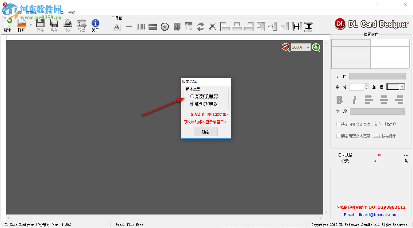The image size is (413, 228).
Task: Select the barcode tool from the toolbox
Action: (141, 26)
